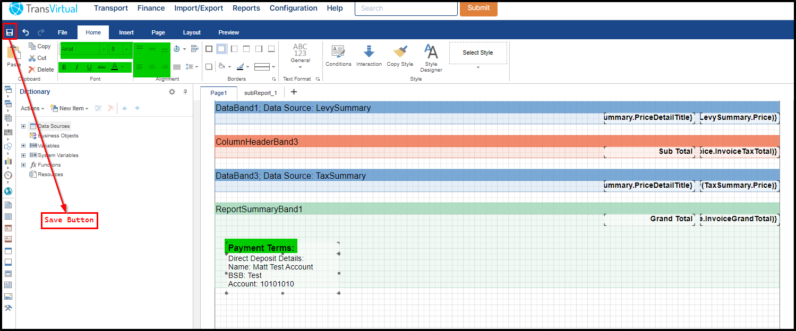Viewport: 796px width, 331px height.
Task: Expand the Variables tree node
Action: (x=23, y=145)
